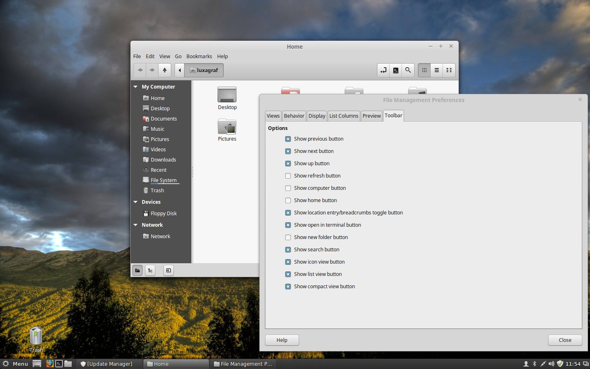Click the Help button in preferences dialog
This screenshot has height=369, width=590.
pos(281,340)
